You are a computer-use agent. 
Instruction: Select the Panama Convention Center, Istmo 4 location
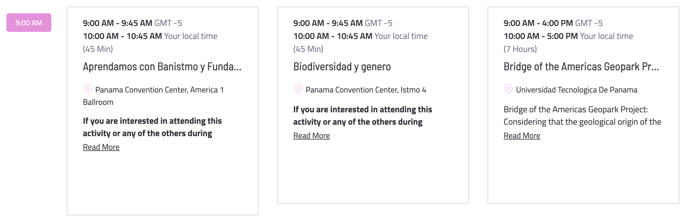366,90
